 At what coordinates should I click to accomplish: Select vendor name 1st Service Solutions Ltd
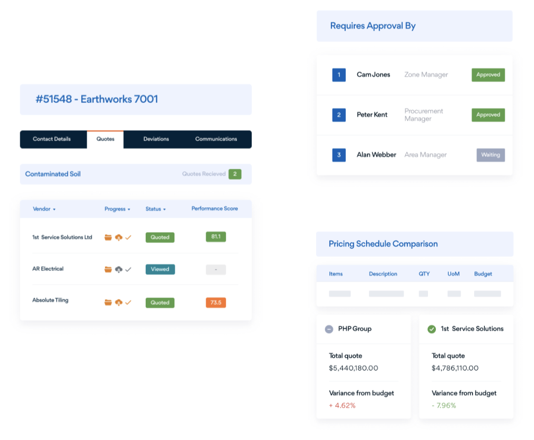pyautogui.click(x=62, y=237)
